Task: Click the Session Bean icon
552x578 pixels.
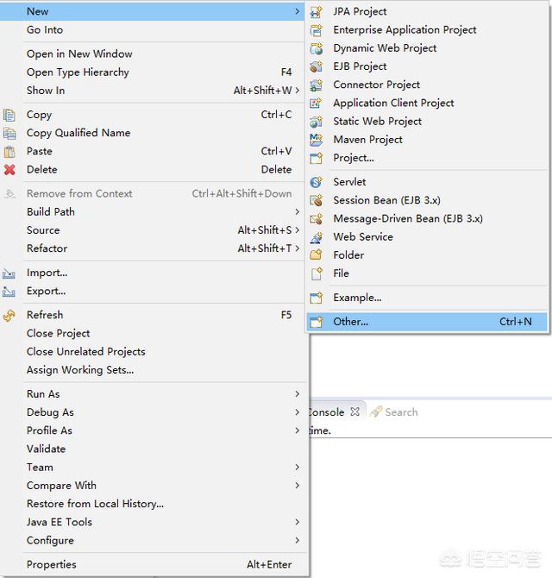Action: coord(317,200)
